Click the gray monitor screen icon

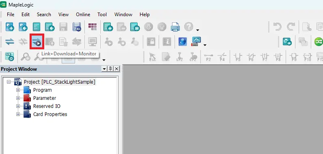click(x=93, y=42)
